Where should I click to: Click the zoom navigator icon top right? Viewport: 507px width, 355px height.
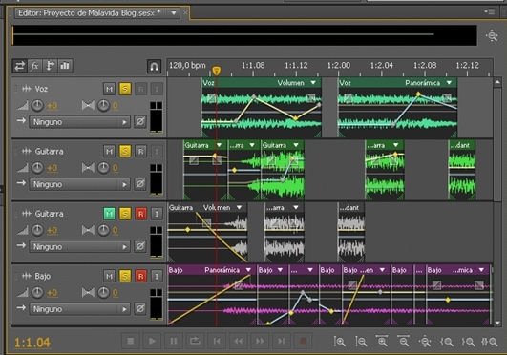click(492, 35)
